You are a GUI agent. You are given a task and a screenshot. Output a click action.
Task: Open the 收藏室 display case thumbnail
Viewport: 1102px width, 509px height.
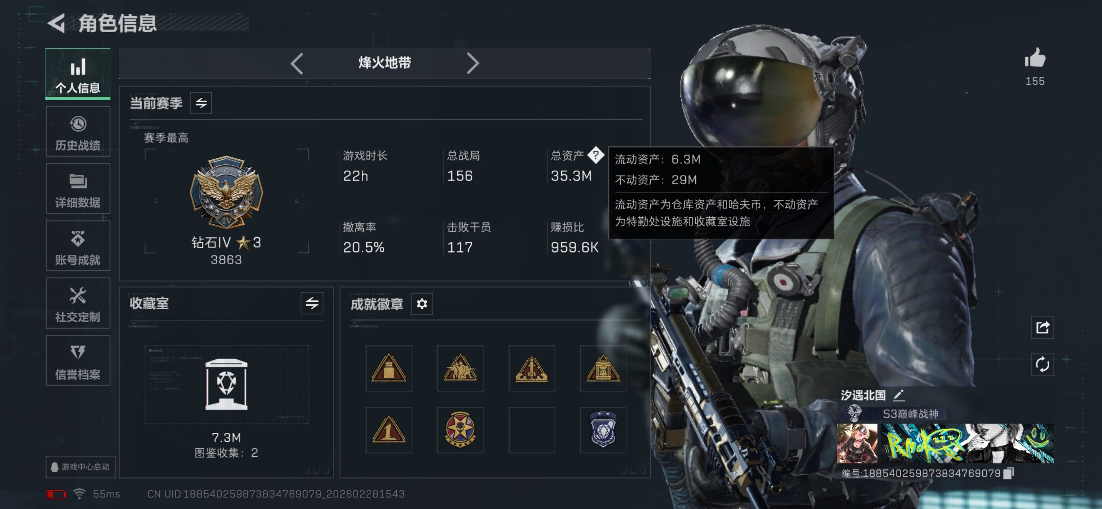click(226, 384)
